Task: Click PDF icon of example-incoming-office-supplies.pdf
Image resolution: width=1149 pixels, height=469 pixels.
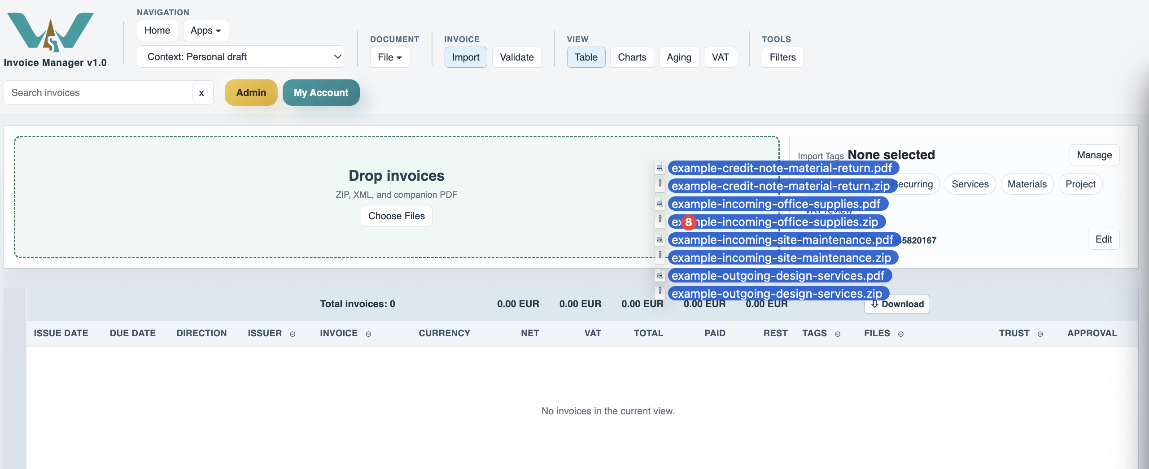Action: tap(660, 204)
